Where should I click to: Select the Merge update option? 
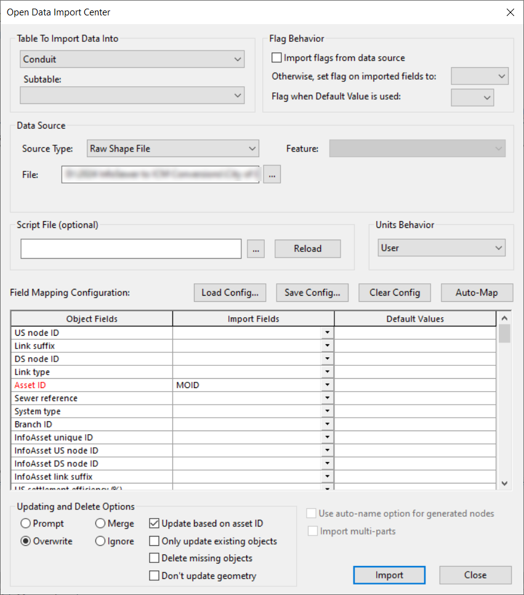click(x=99, y=523)
